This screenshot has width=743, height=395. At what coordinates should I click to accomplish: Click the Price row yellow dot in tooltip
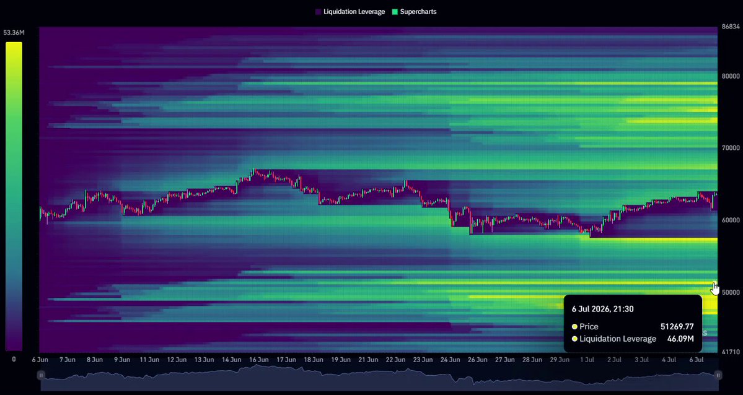tap(574, 327)
